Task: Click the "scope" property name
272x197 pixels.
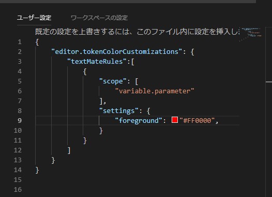Action: [113, 81]
